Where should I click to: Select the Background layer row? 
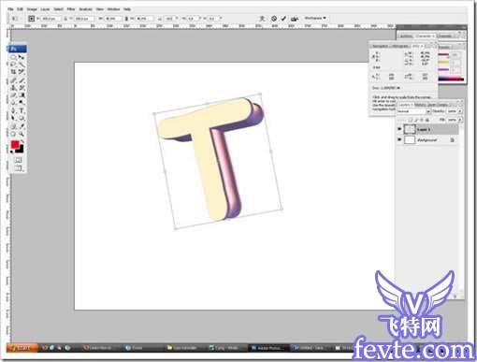[427, 140]
